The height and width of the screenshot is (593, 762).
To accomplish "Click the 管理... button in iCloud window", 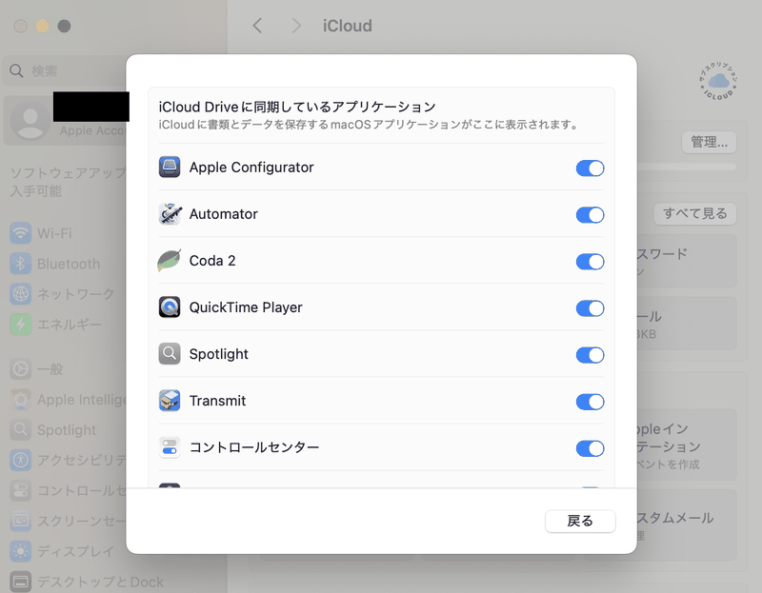I will click(709, 142).
